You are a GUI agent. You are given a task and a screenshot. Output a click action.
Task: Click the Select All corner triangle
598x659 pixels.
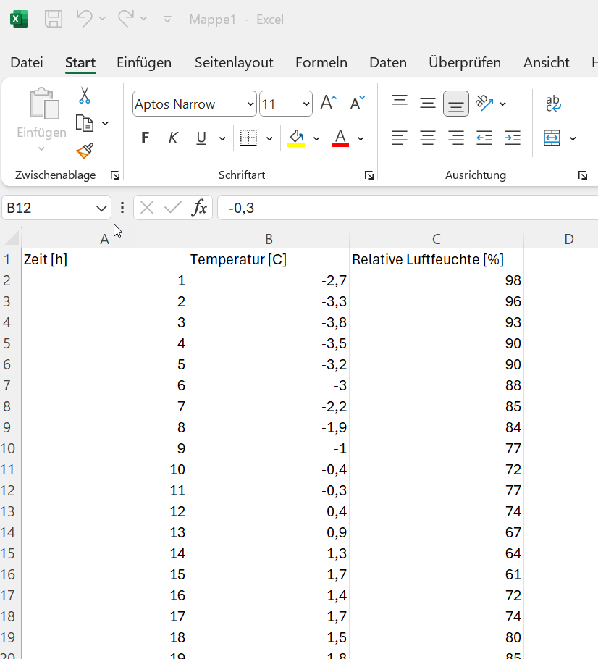(x=12, y=238)
